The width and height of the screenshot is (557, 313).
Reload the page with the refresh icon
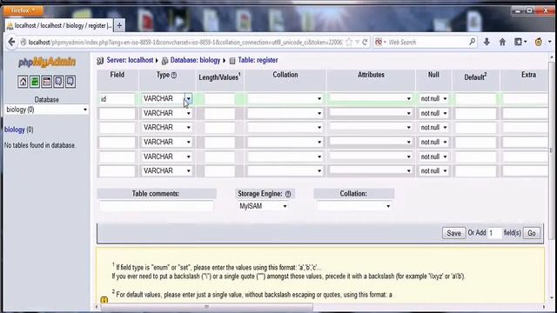pyautogui.click(x=365, y=43)
